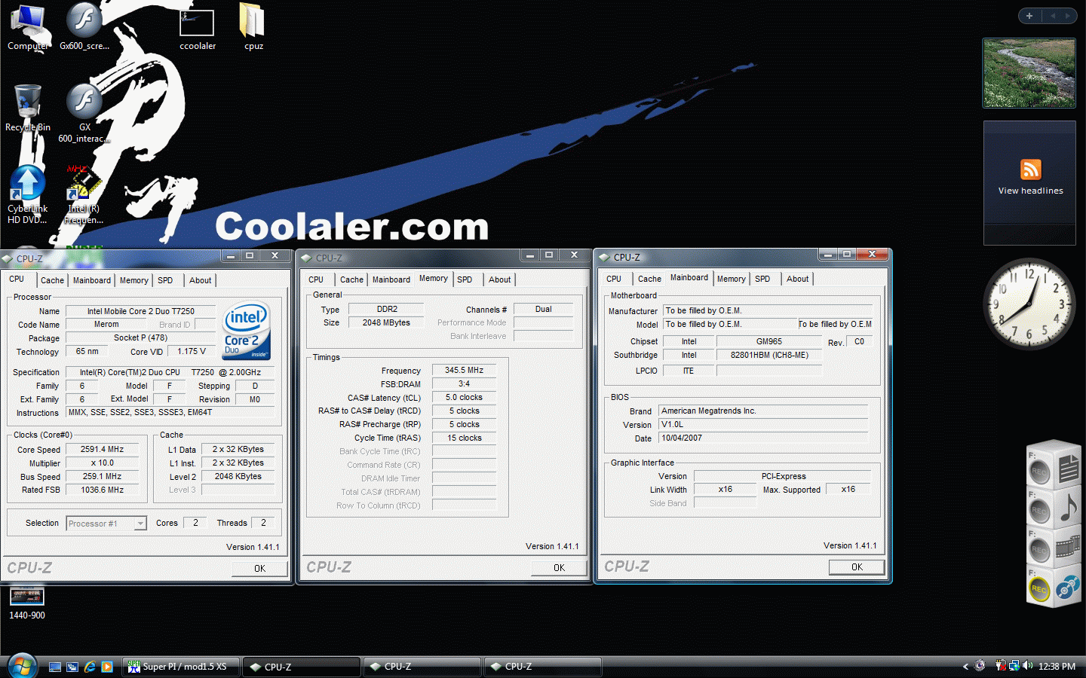1086x678 pixels.
Task: Click the 12:38 PM system clock
Action: (1057, 667)
